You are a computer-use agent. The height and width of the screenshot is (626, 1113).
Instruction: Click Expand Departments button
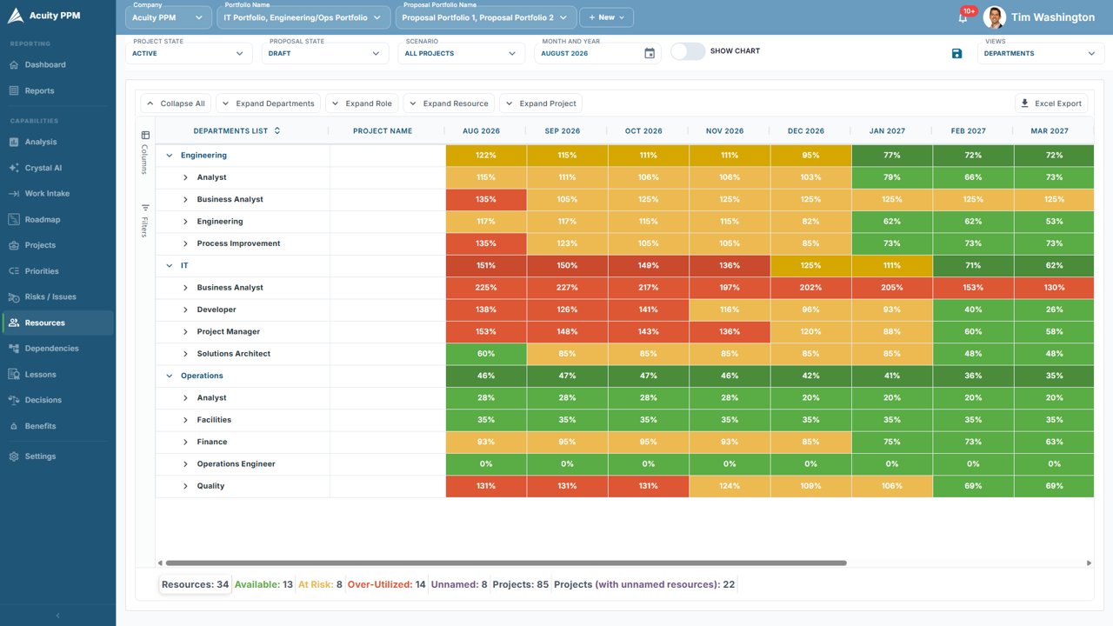(x=268, y=103)
